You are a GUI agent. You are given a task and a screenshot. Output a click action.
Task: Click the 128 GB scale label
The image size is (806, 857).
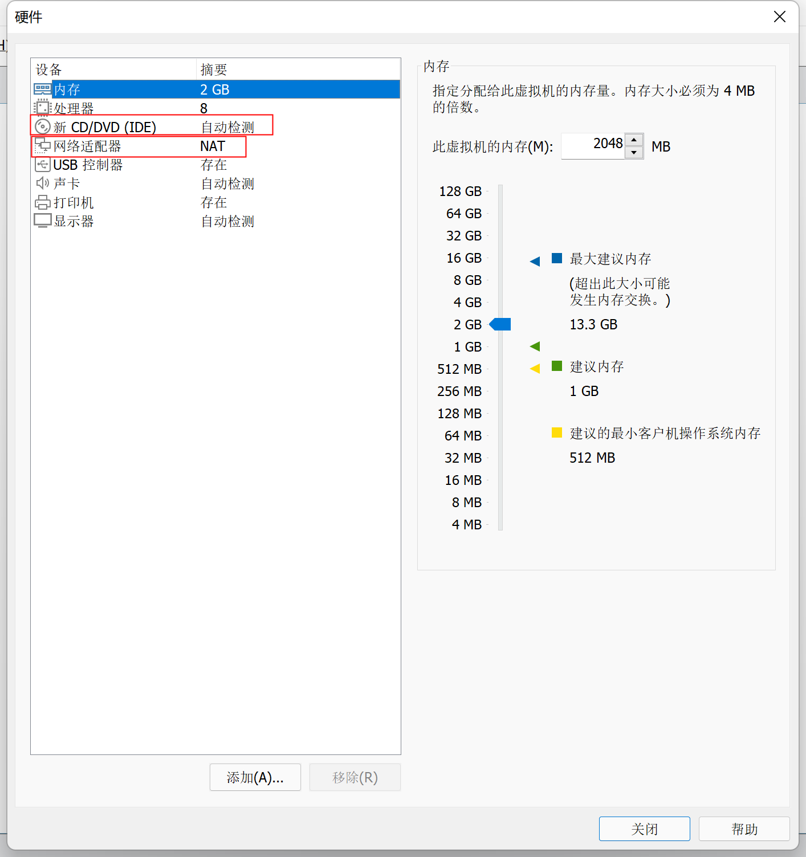click(460, 191)
